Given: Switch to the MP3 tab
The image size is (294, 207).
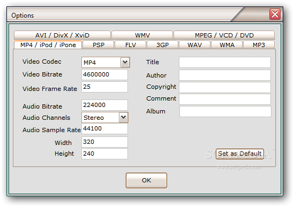Looking at the screenshot, I should (x=259, y=45).
